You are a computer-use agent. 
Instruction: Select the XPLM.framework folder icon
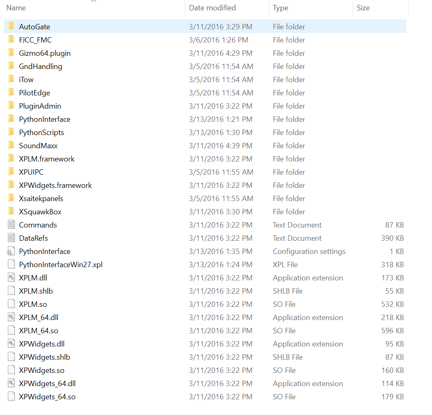click(x=11, y=159)
